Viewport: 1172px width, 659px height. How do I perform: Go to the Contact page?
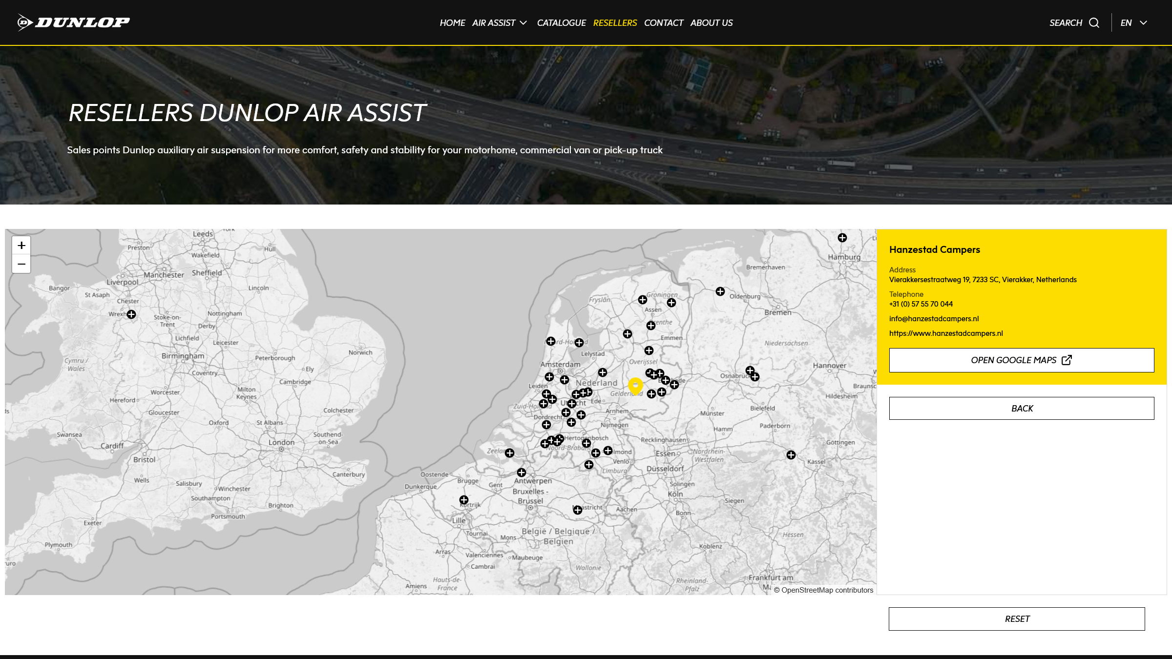click(663, 23)
